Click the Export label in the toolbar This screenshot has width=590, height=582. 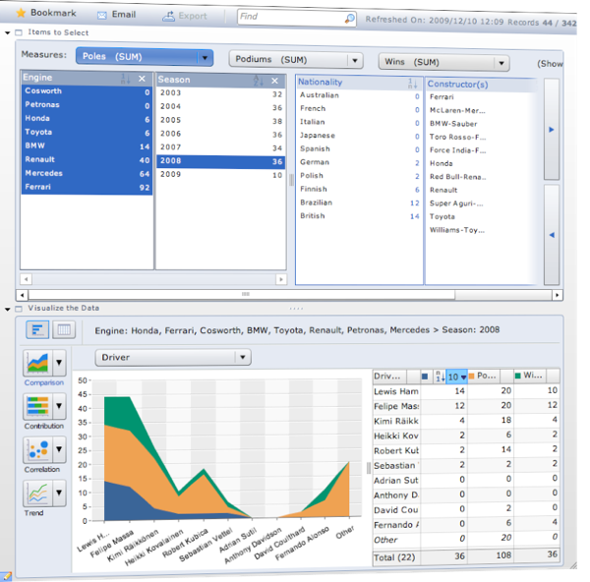193,16
